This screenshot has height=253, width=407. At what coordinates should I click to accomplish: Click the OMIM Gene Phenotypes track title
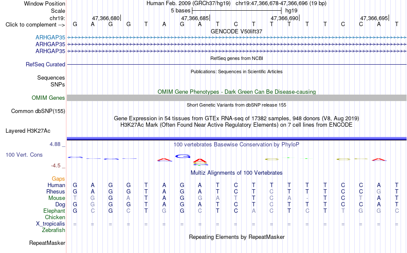(236, 92)
